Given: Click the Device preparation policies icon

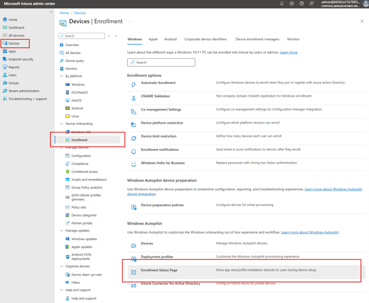Looking at the screenshot, I should pos(134,207).
